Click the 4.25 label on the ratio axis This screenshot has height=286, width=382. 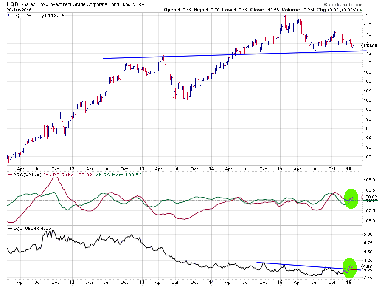(368, 261)
